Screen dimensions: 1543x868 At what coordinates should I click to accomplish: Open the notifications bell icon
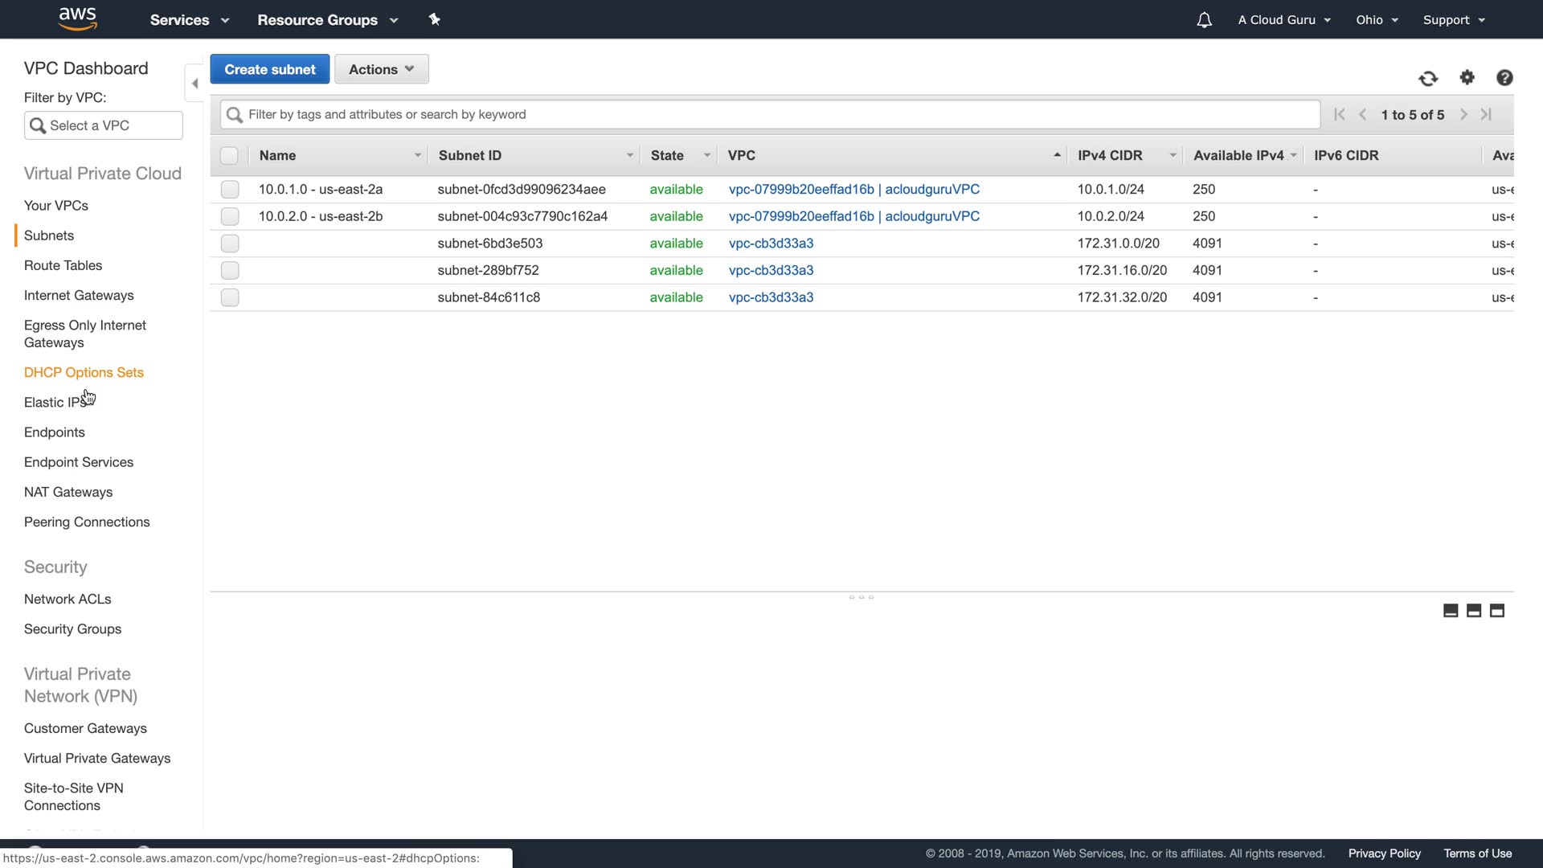tap(1204, 20)
